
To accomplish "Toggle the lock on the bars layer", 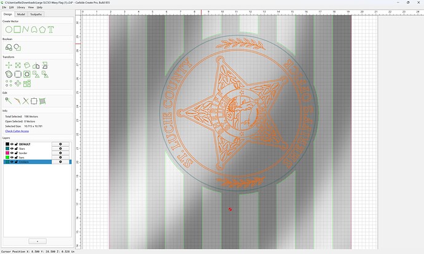I will tap(16, 157).
